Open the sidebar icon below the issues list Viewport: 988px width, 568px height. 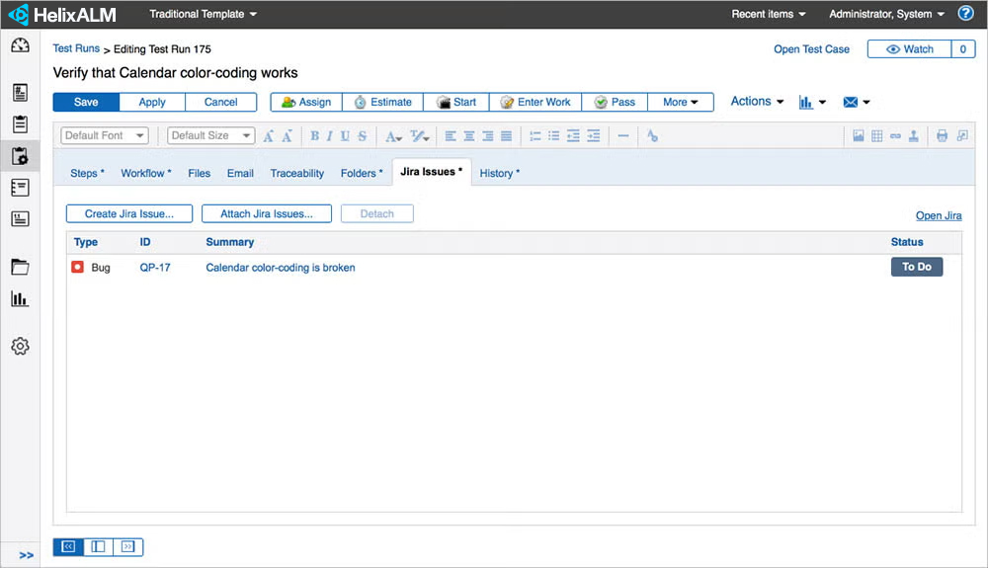click(20, 218)
